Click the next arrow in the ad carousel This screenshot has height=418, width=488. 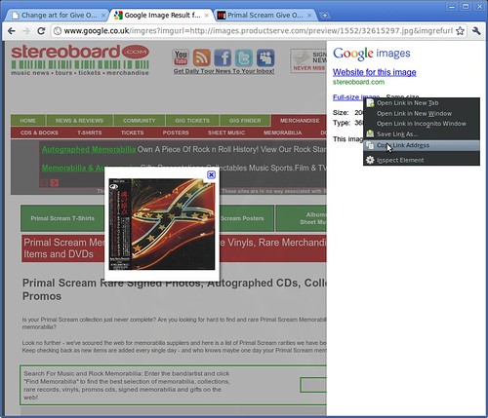point(55,183)
